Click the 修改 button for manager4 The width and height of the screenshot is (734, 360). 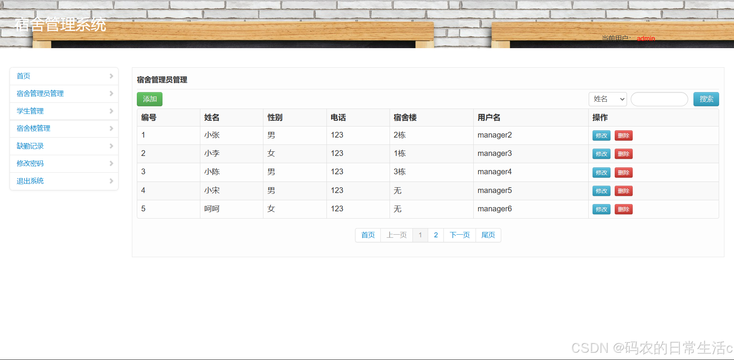point(601,172)
